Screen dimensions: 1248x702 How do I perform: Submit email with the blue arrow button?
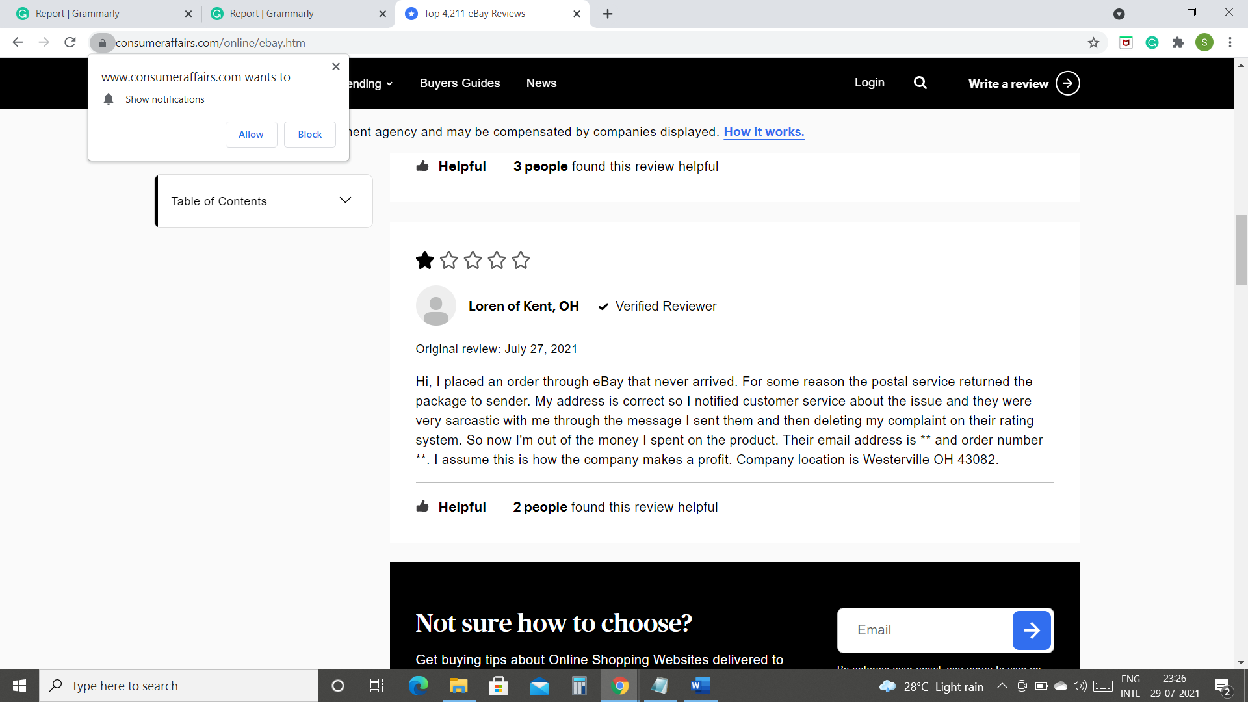1032,630
